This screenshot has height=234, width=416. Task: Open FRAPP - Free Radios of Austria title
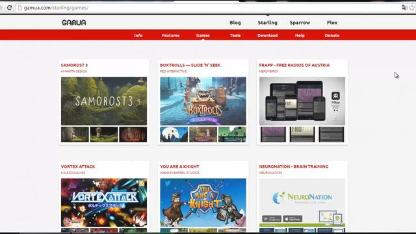(294, 65)
